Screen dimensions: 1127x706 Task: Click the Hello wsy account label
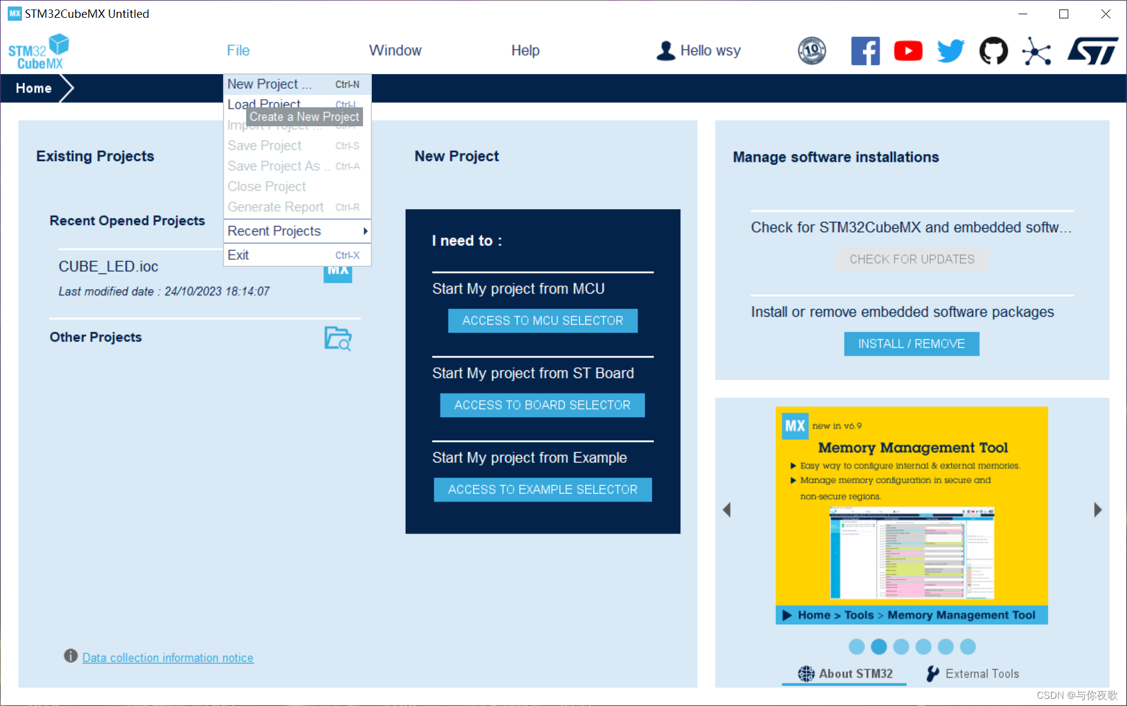click(x=710, y=51)
